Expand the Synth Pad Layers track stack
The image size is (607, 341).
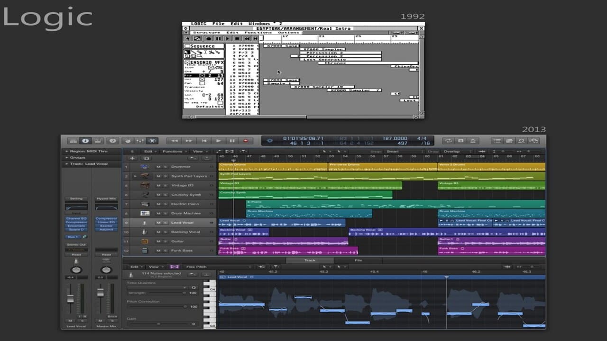(x=135, y=176)
